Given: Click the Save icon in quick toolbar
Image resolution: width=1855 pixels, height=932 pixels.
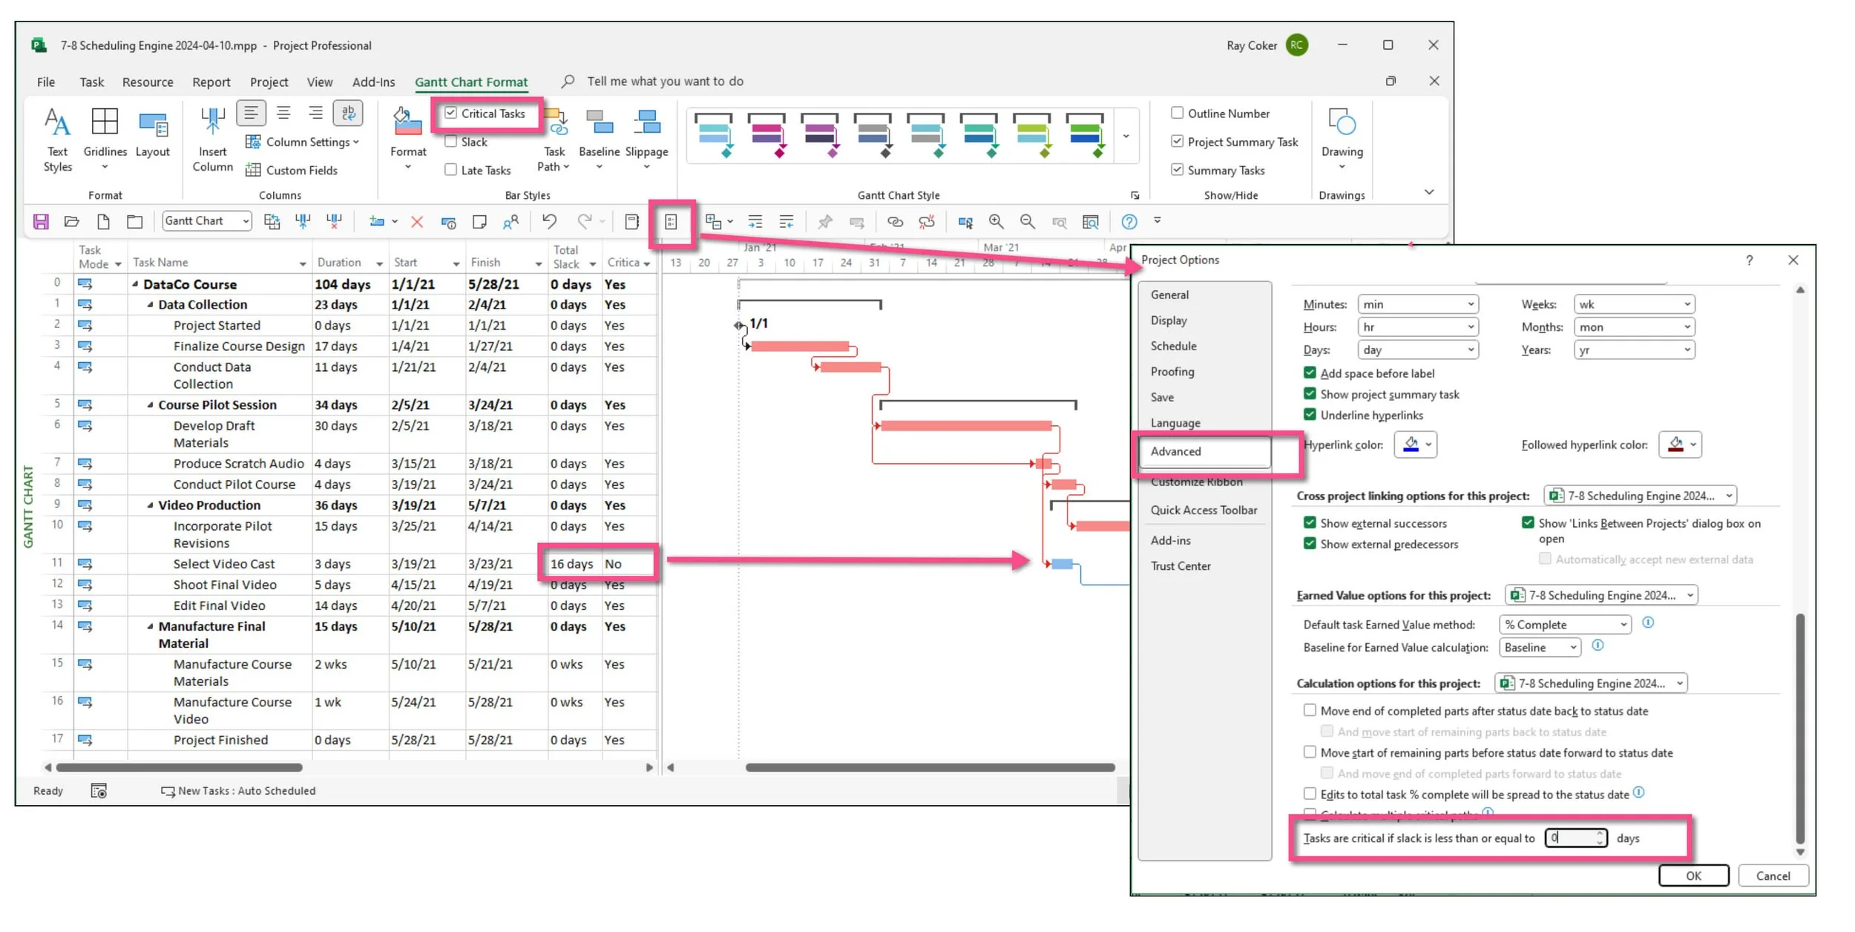Looking at the screenshot, I should 41,221.
